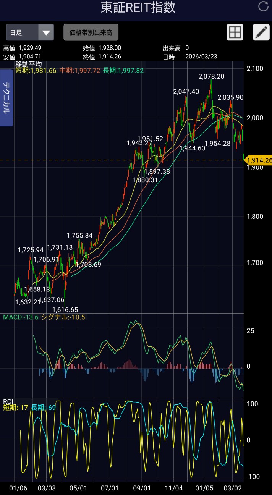
Task: Click the 2,100 price axis label
Action: click(x=255, y=69)
